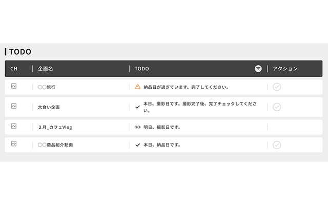Click the channel image icon for 大食い企画
The image size is (328, 205).
coord(14,106)
